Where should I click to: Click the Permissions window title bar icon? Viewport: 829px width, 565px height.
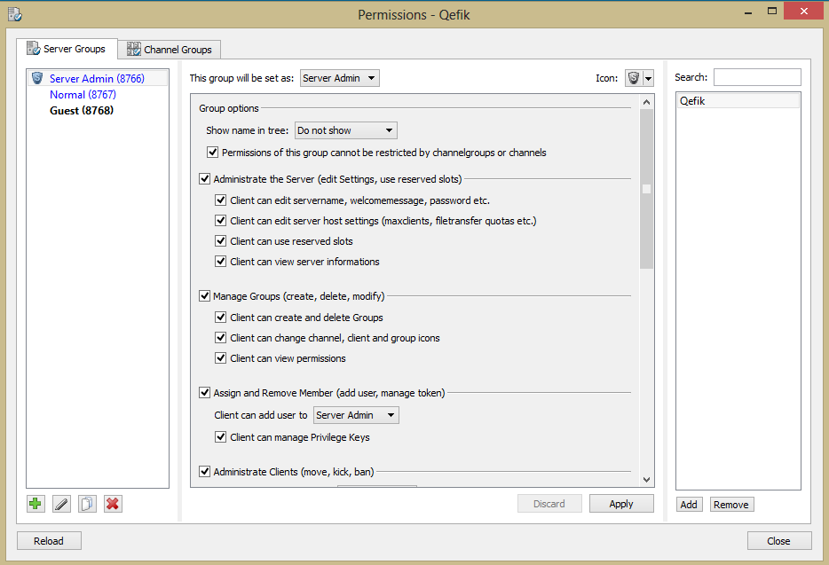coord(14,14)
